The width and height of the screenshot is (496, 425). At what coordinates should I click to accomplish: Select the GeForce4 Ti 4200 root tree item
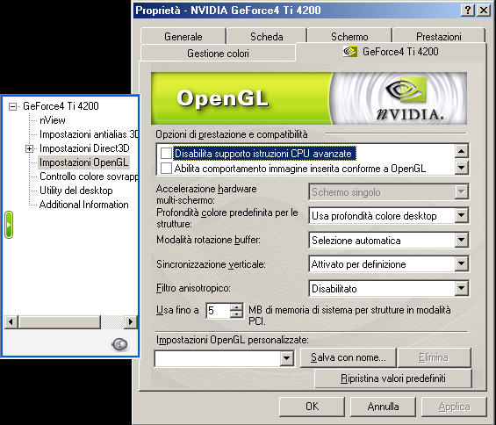point(61,106)
